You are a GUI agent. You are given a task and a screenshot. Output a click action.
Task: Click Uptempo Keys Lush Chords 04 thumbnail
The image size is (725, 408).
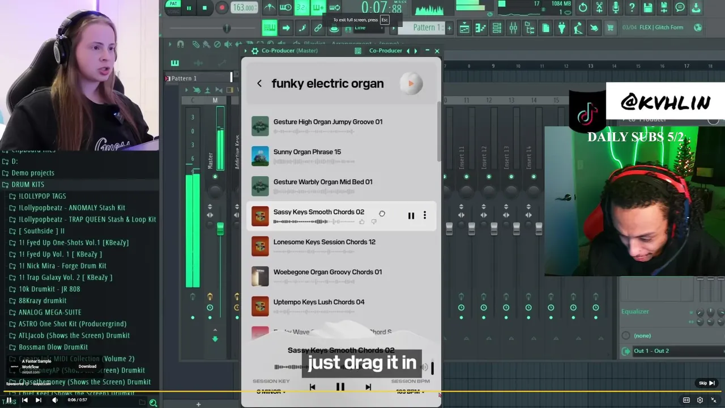click(260, 306)
